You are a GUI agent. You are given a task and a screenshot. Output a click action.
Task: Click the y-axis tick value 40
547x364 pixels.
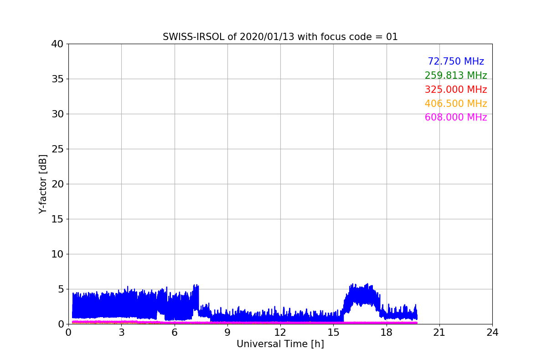click(x=57, y=44)
